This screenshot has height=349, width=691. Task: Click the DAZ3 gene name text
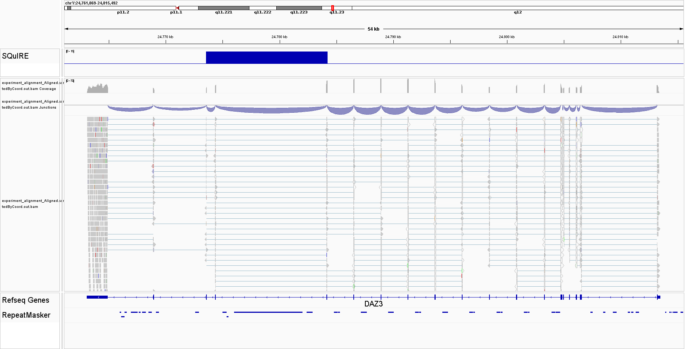click(373, 304)
